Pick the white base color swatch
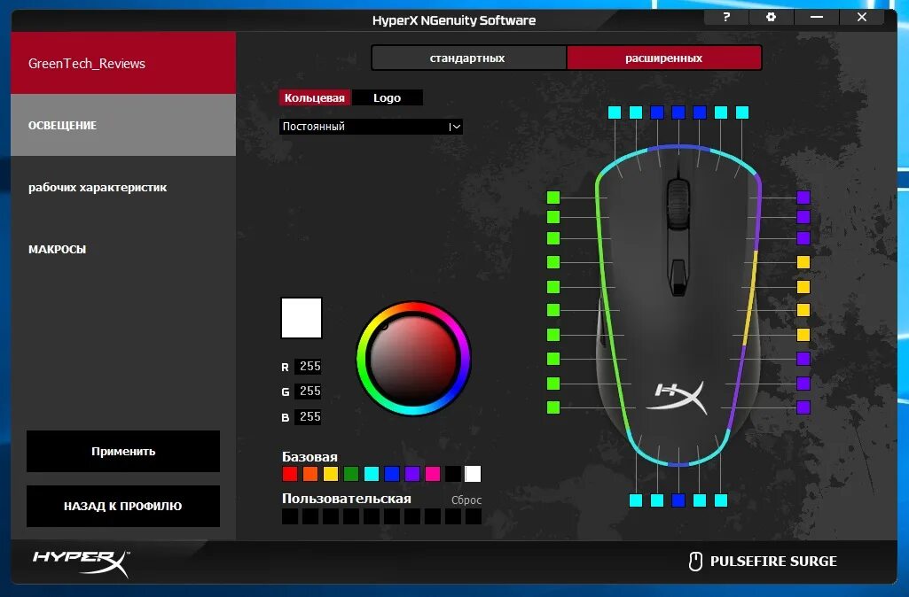The height and width of the screenshot is (597, 909). pyautogui.click(x=473, y=474)
